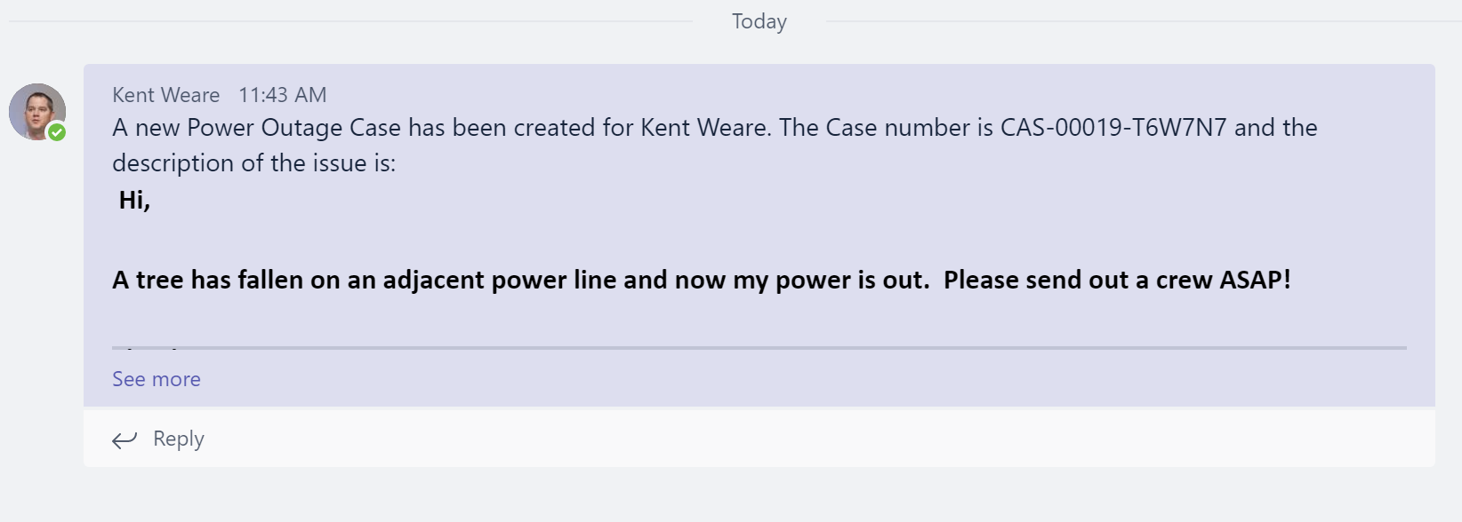Click the sender name Kent Weare

point(165,95)
